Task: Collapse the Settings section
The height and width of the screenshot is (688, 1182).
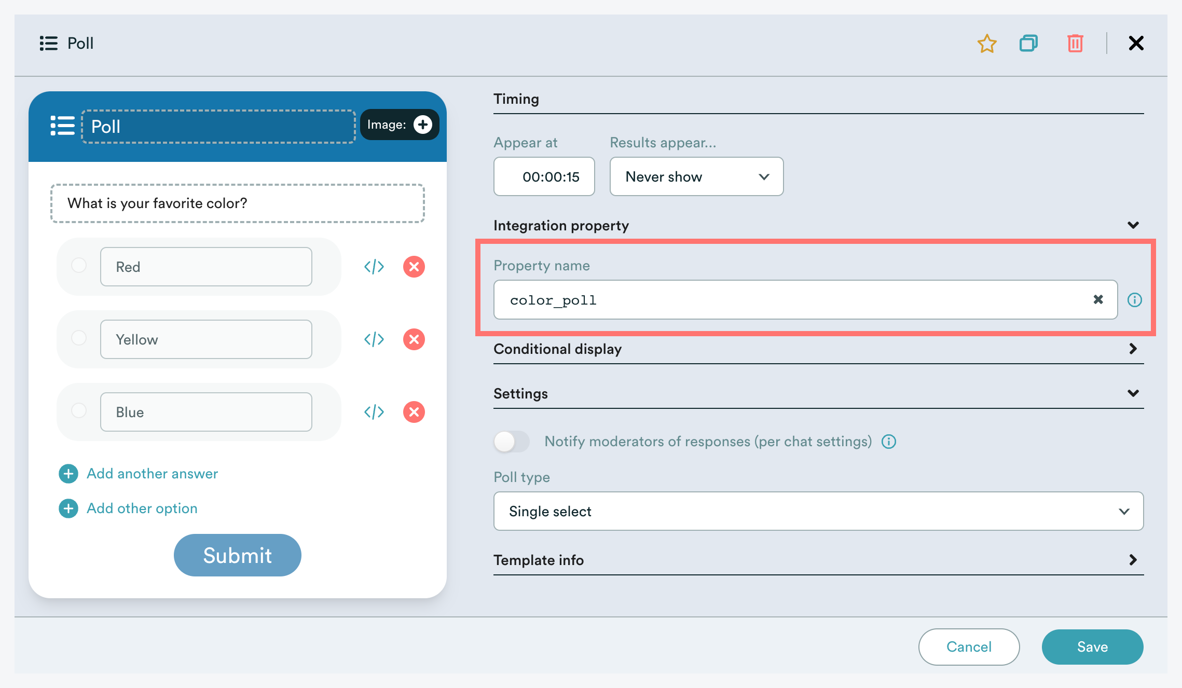Action: tap(1133, 393)
